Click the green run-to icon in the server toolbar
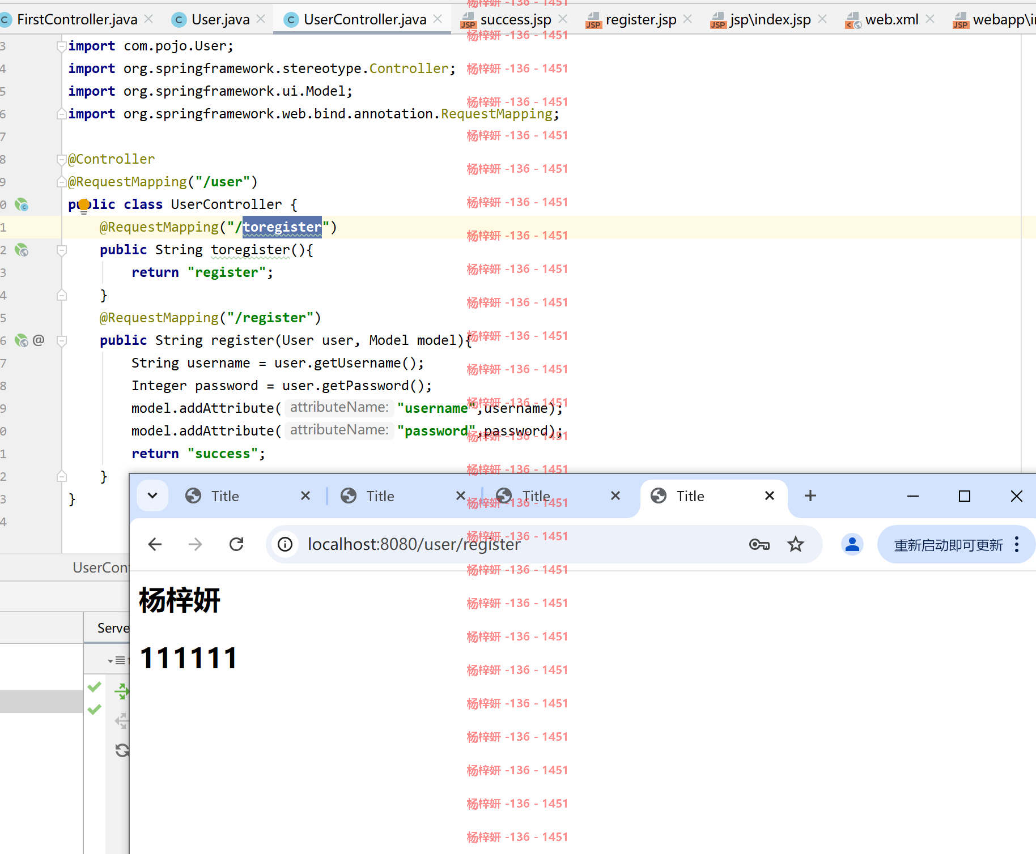Image resolution: width=1036 pixels, height=854 pixels. pos(122,691)
